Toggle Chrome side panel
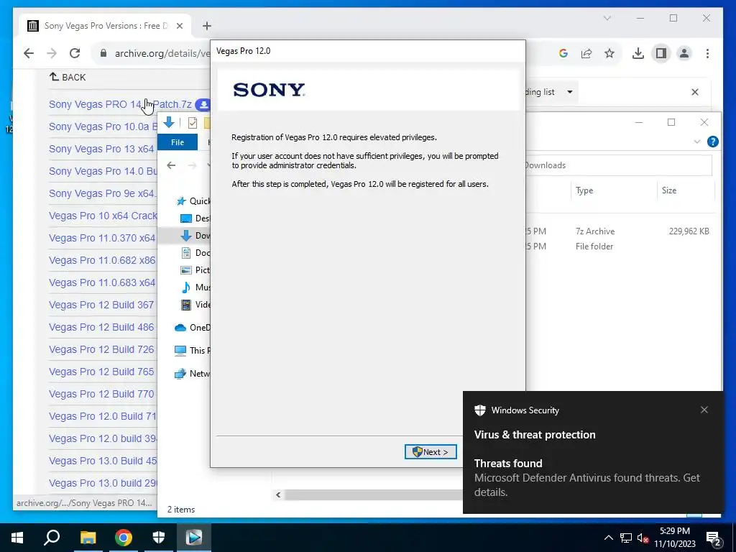 [x=661, y=53]
